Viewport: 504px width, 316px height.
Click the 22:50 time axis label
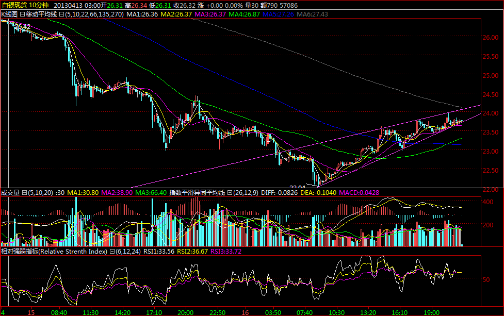click(x=217, y=312)
